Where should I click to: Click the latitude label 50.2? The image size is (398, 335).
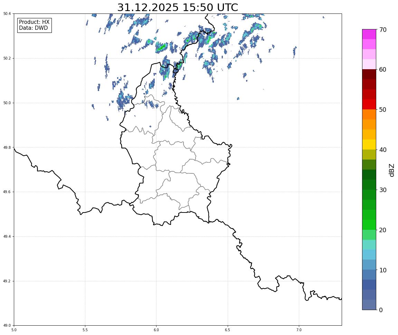[7, 58]
